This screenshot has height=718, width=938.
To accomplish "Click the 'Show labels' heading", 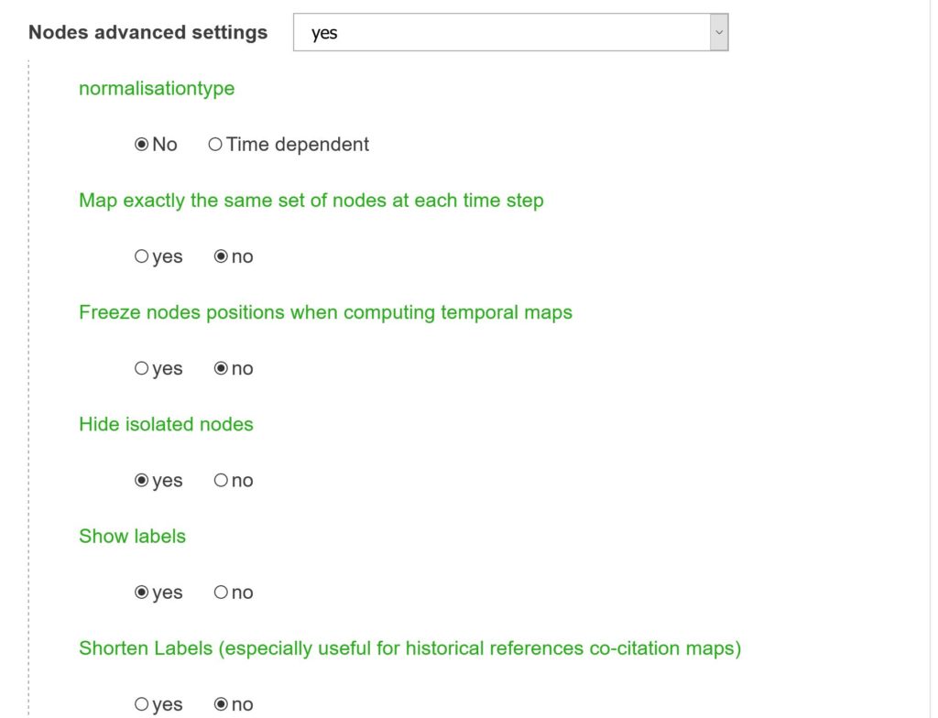I will [131, 536].
